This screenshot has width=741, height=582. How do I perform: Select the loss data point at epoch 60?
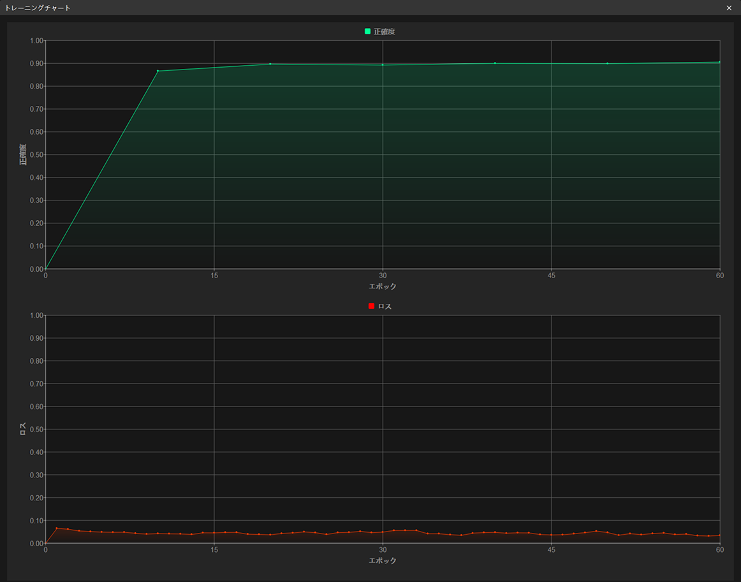pos(719,535)
